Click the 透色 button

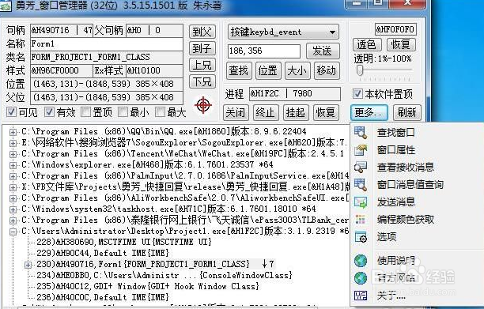point(367,45)
